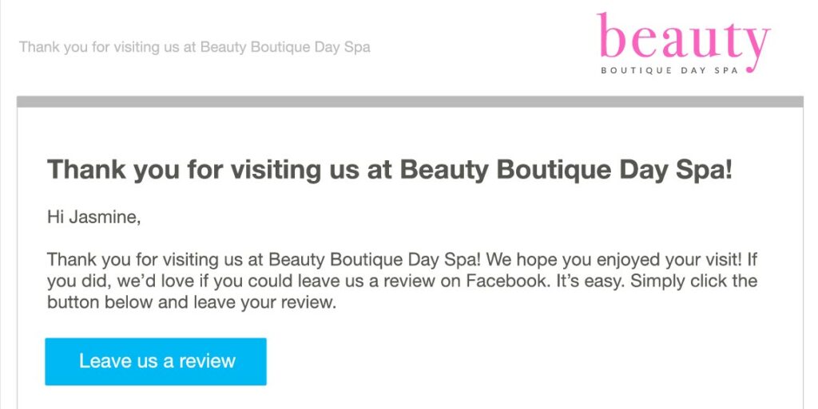
Task: Click the word review inside blue button
Action: (x=207, y=361)
